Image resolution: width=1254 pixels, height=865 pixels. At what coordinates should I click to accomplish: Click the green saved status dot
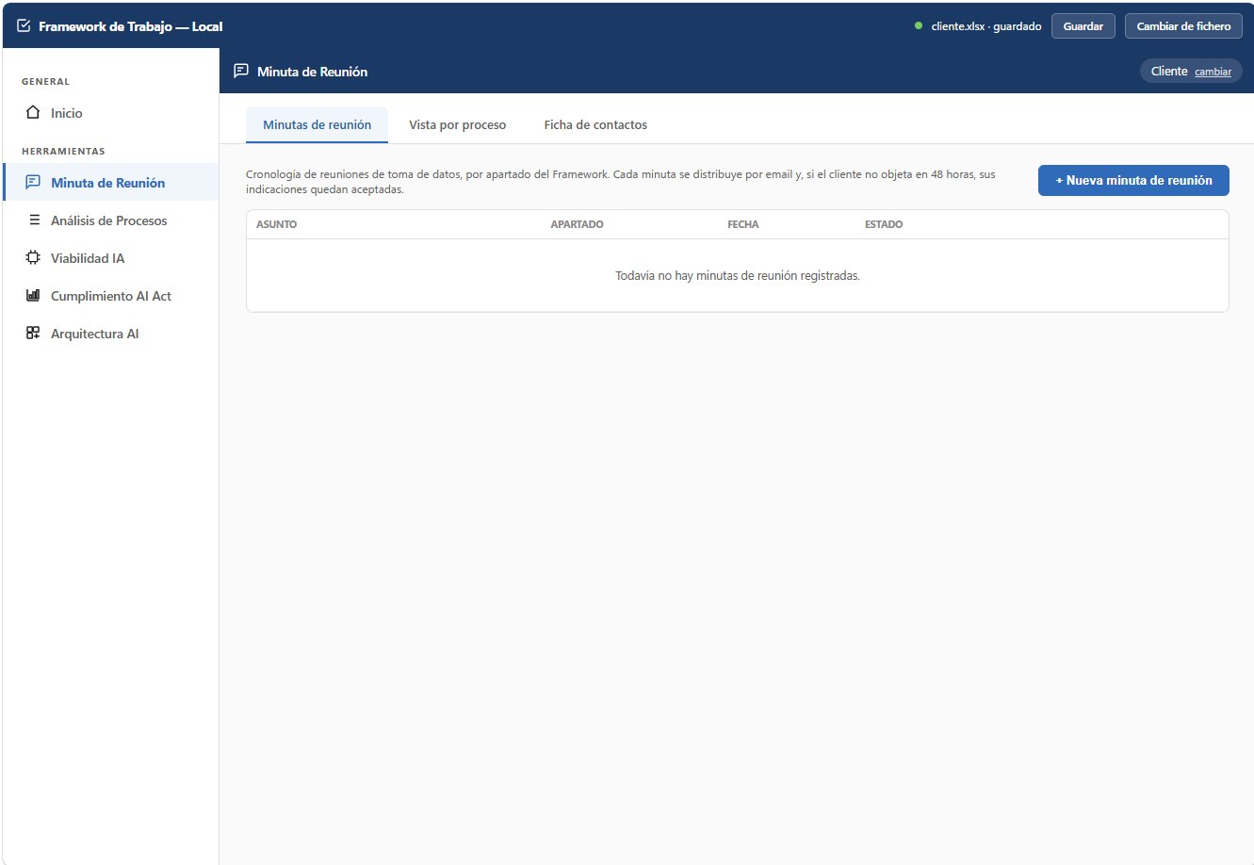click(919, 26)
